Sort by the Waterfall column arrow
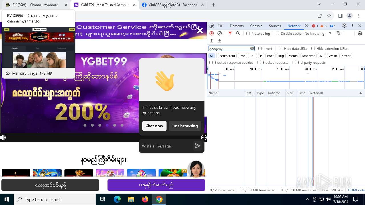 (360, 93)
